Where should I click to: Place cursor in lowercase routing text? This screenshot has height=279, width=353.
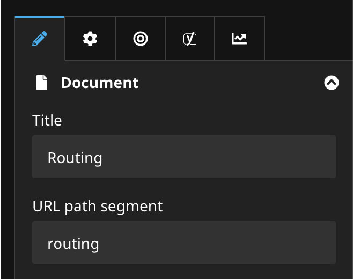(73, 244)
